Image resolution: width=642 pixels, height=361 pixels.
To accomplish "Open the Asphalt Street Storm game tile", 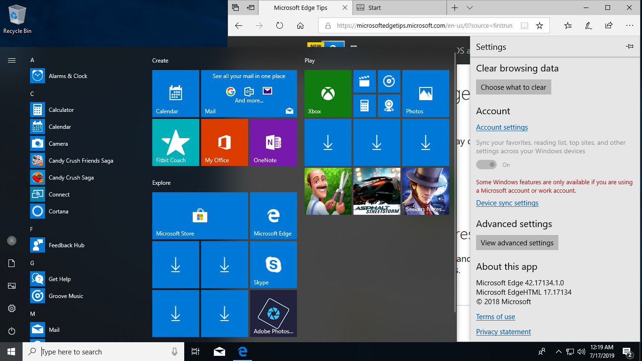I will coord(377,191).
